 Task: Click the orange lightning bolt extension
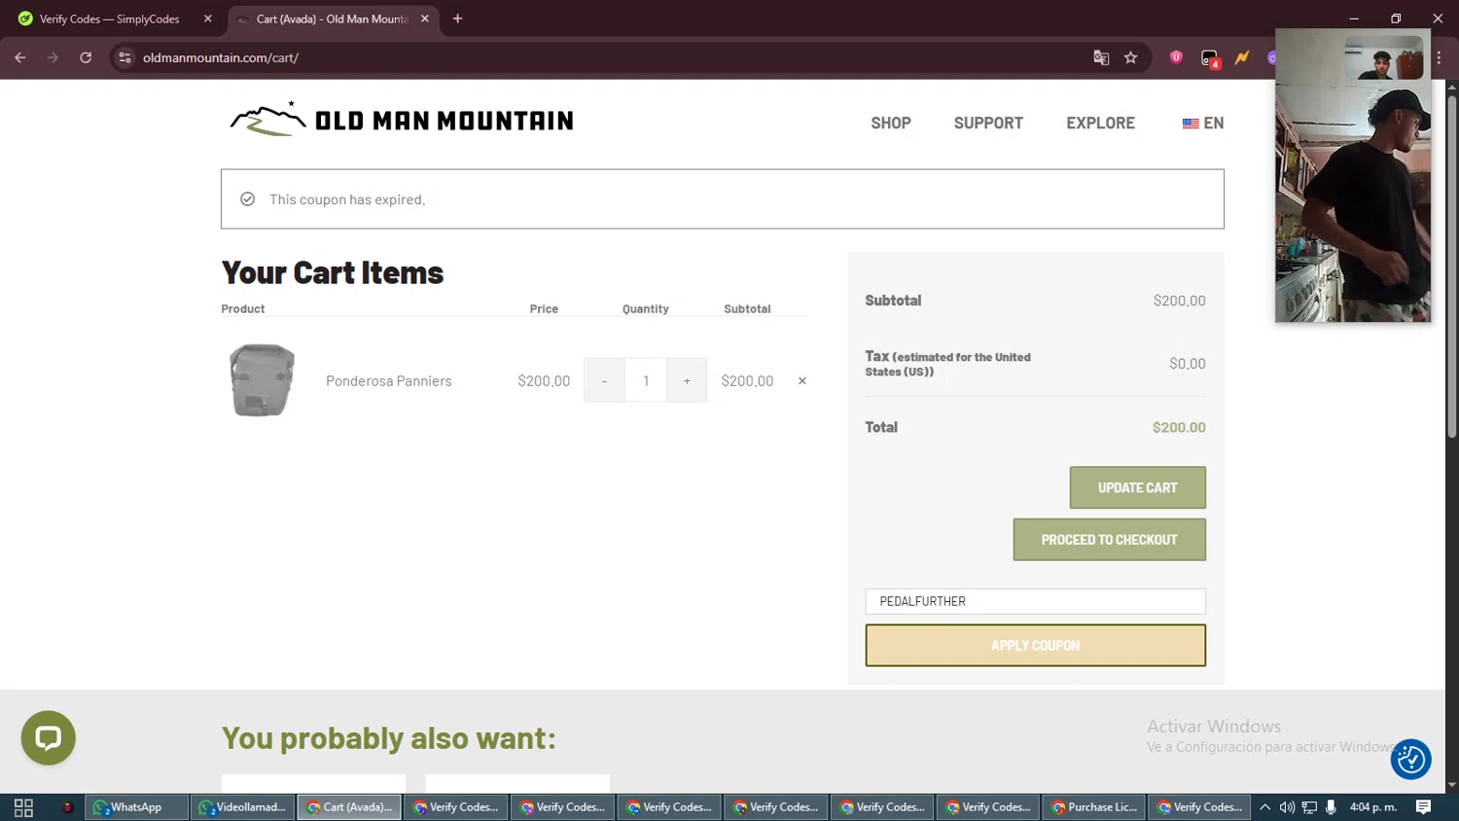pos(1242,57)
